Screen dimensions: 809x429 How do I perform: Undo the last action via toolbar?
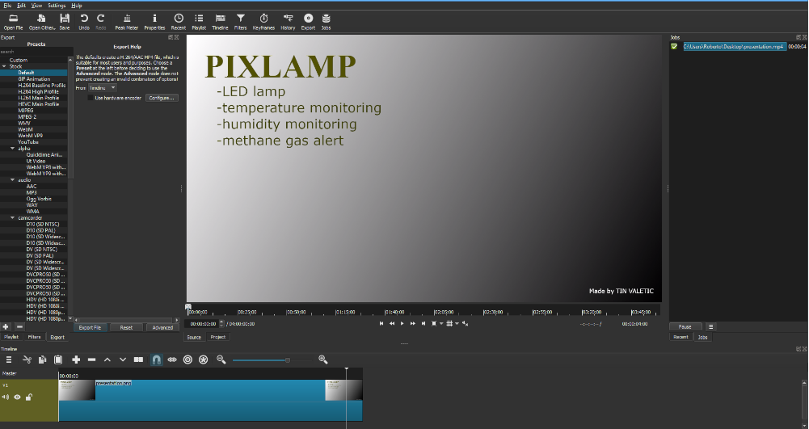tap(83, 22)
